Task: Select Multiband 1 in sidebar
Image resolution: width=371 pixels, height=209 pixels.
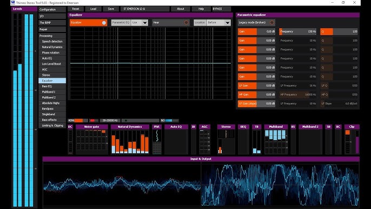Action: click(52, 92)
